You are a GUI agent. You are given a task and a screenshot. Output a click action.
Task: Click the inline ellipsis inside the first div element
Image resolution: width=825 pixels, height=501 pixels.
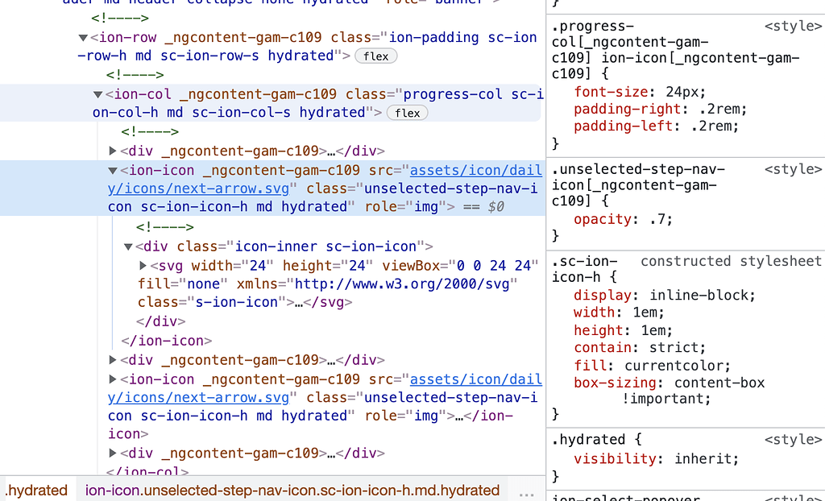330,150
